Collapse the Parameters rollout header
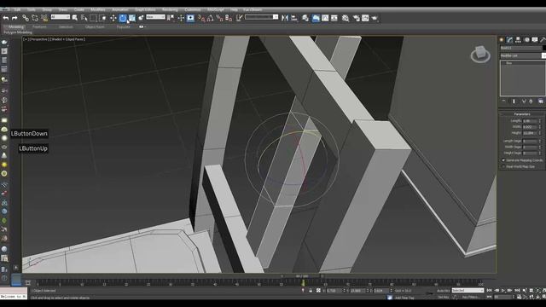Image resolution: width=546 pixels, height=307 pixels. pyautogui.click(x=521, y=114)
